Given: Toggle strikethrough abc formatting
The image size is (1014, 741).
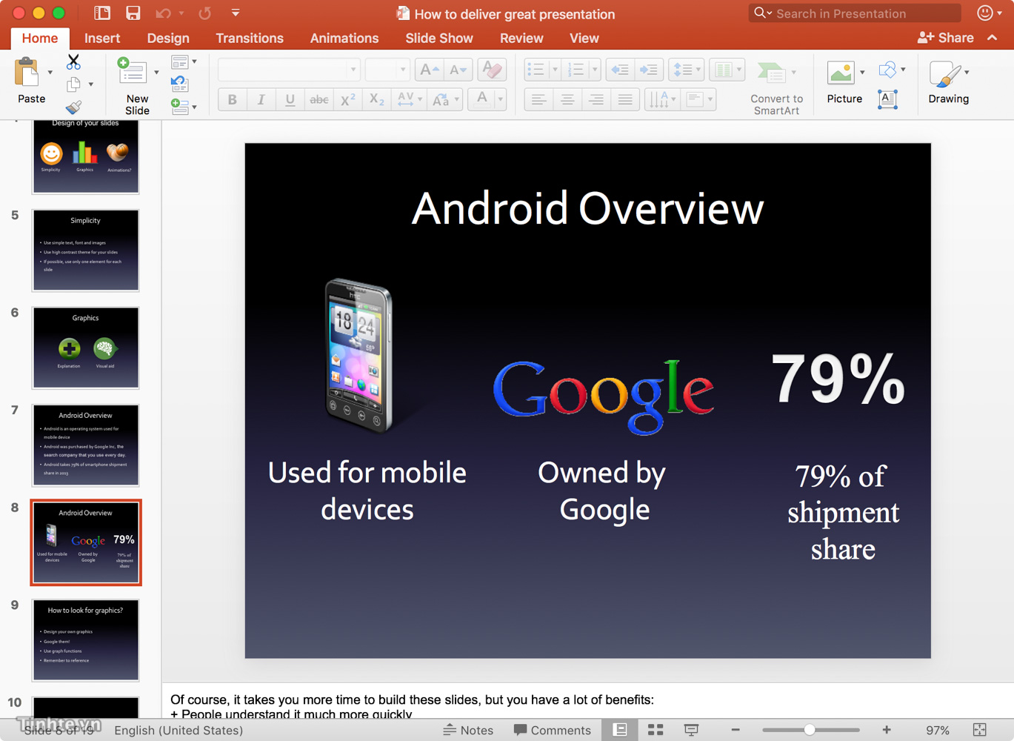Looking at the screenshot, I should point(318,99).
